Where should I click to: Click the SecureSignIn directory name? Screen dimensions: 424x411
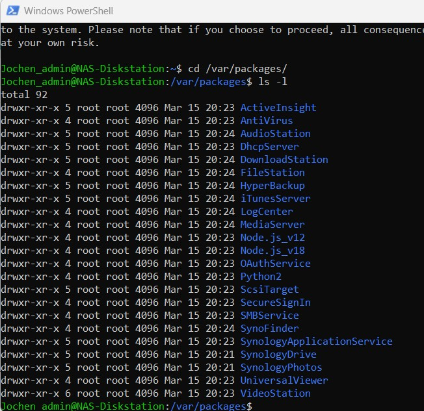point(275,303)
